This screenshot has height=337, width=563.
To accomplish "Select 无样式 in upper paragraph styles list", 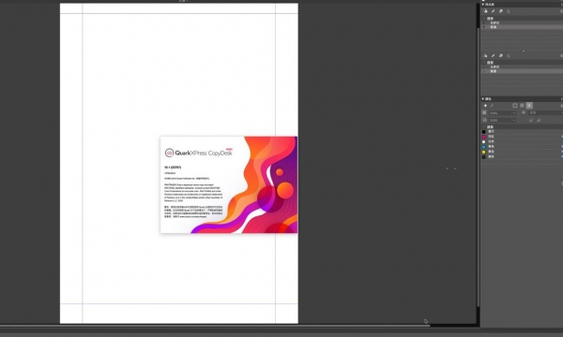I will 522,22.
